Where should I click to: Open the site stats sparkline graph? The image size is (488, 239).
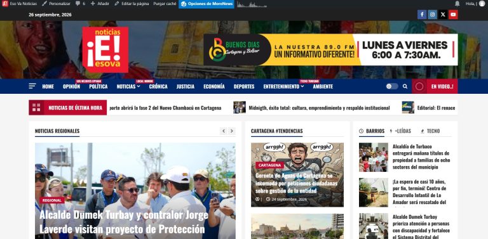[252, 4]
